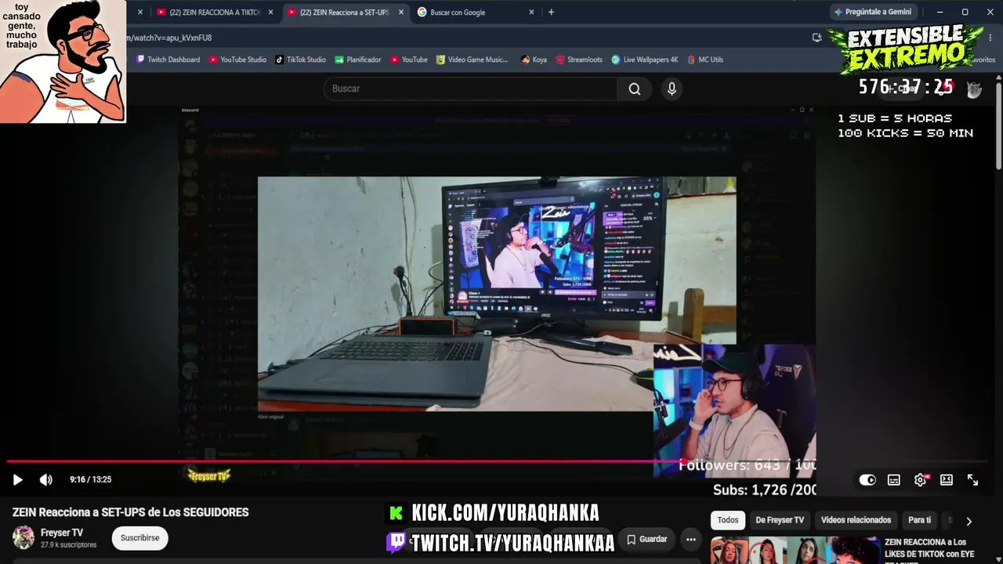Image resolution: width=1003 pixels, height=564 pixels.
Task: Open the Live Wallpapers 4K bookmark
Action: (645, 60)
